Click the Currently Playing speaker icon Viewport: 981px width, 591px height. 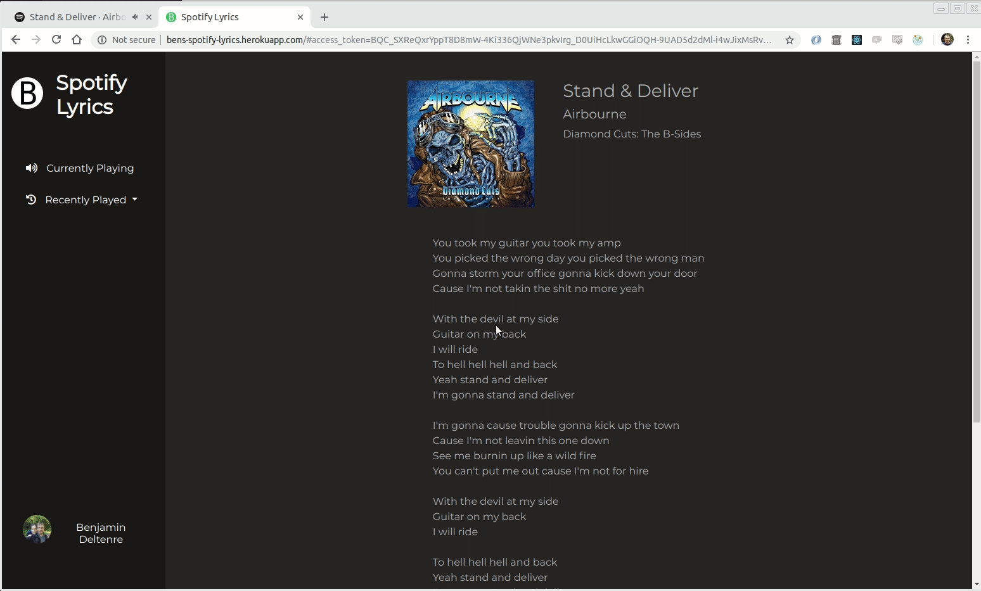(31, 168)
